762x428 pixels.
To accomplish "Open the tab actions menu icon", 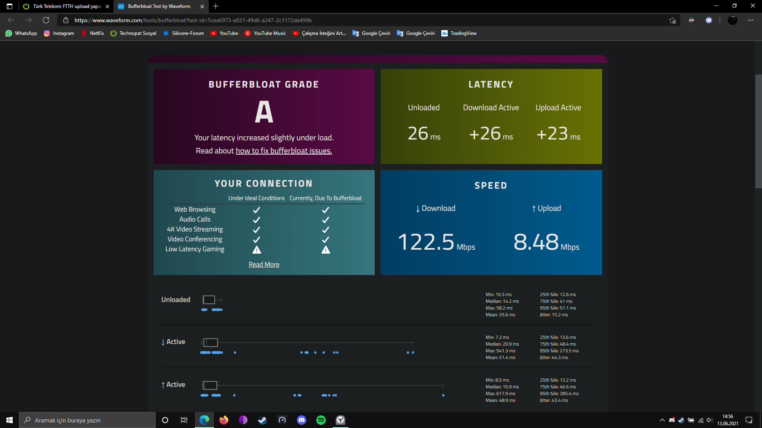I will coord(10,6).
